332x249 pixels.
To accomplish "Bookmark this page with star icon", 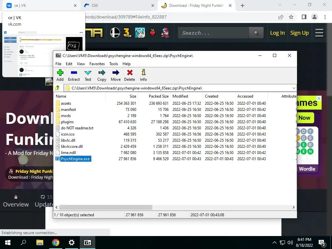I will pyautogui.click(x=291, y=17).
